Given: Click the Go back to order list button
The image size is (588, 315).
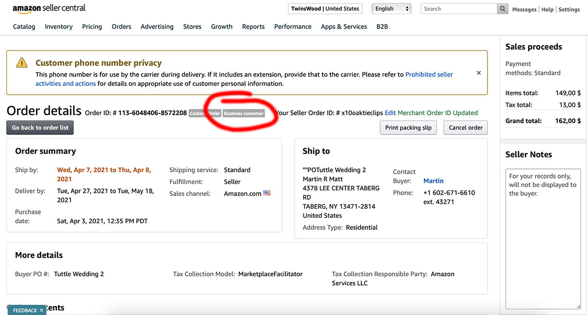Looking at the screenshot, I should 40,128.
